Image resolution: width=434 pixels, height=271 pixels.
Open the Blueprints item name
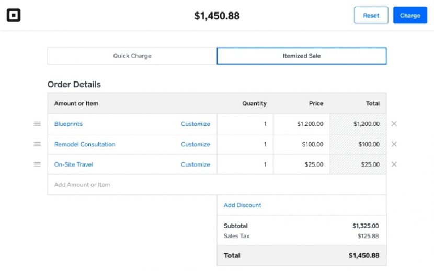68,124
